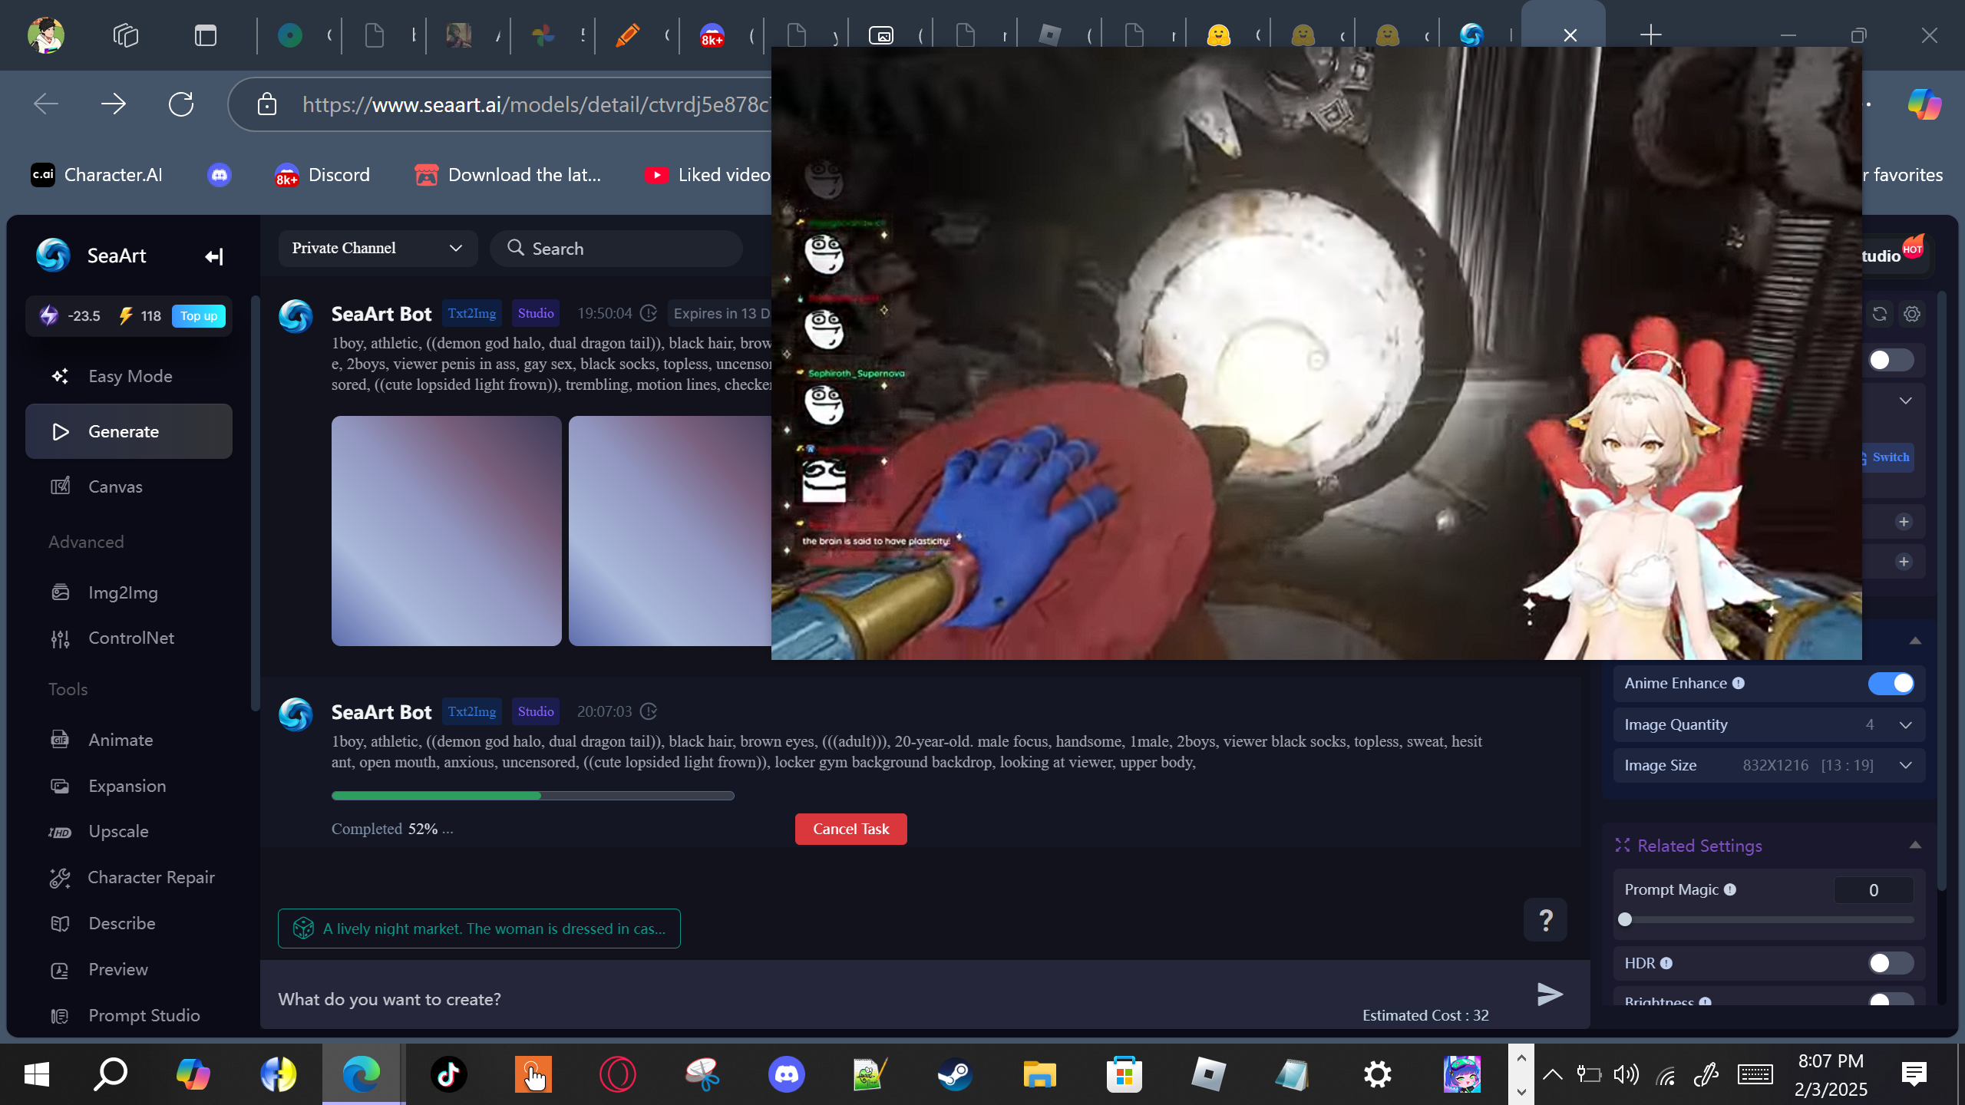Image resolution: width=1965 pixels, height=1105 pixels.
Task: Open Discord from the taskbar
Action: click(x=786, y=1074)
